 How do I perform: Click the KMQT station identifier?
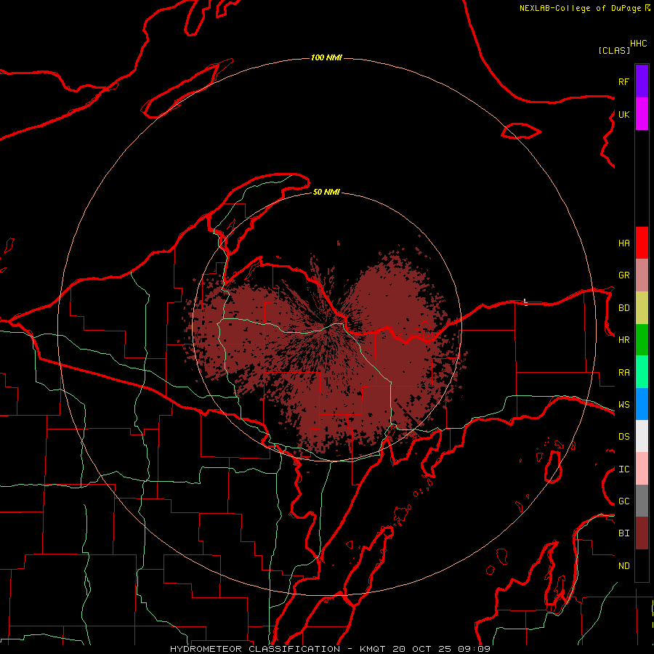point(373,649)
